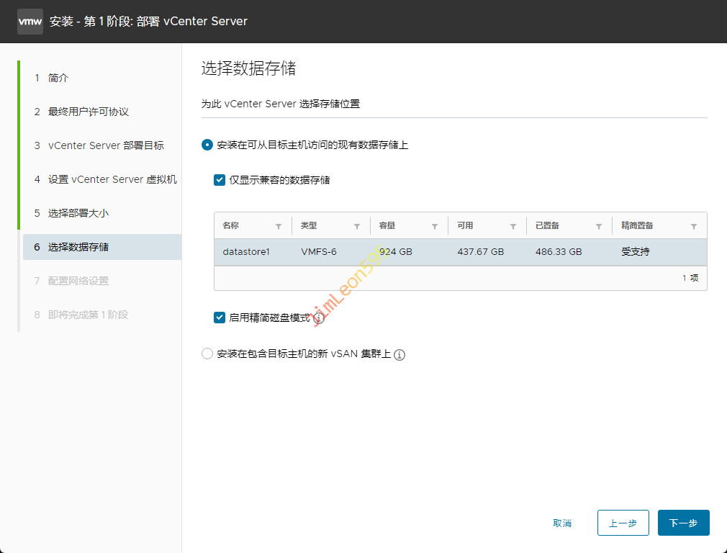
Task: Click the vmw logo in header
Action: click(30, 22)
